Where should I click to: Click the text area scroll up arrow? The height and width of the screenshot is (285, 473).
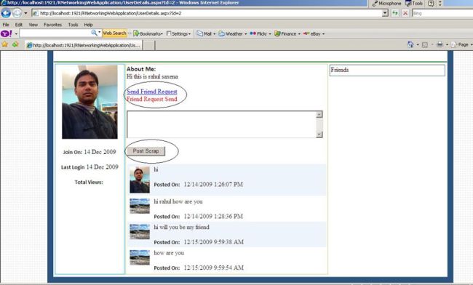(319, 114)
